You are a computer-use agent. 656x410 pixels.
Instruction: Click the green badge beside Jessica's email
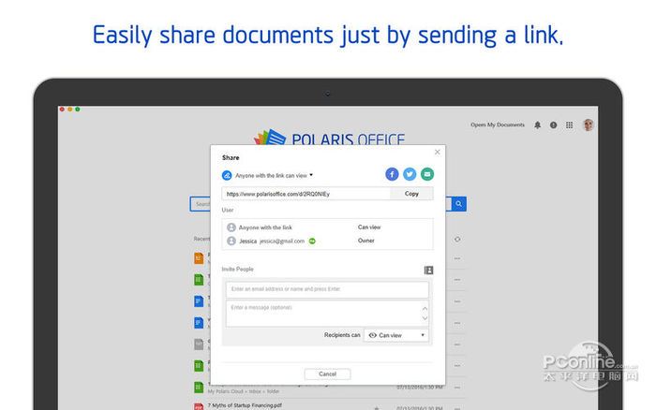312,242
